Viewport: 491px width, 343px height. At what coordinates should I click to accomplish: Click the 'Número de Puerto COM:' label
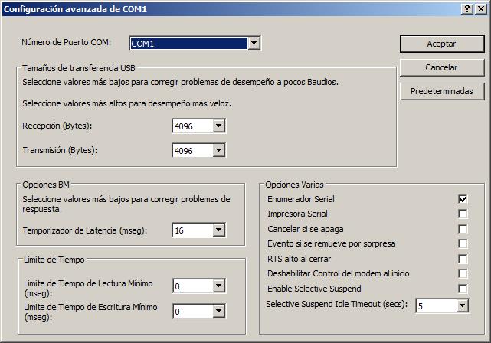[67, 42]
